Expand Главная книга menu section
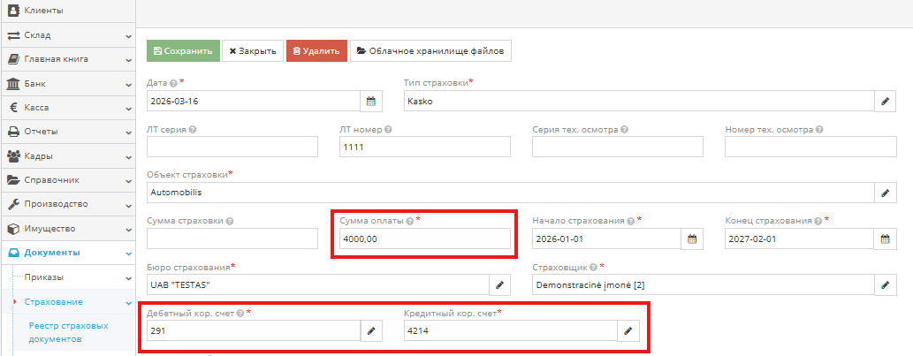The image size is (913, 356). pos(66,59)
